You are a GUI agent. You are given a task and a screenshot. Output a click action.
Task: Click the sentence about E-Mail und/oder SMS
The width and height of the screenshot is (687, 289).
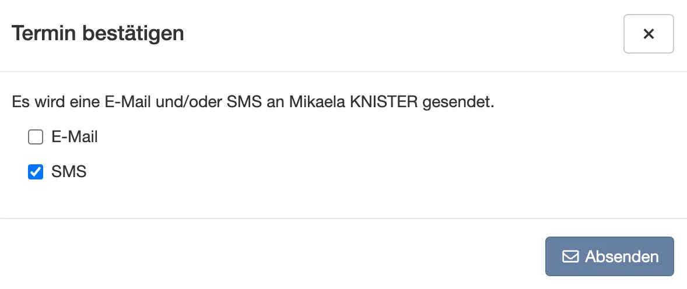253,103
